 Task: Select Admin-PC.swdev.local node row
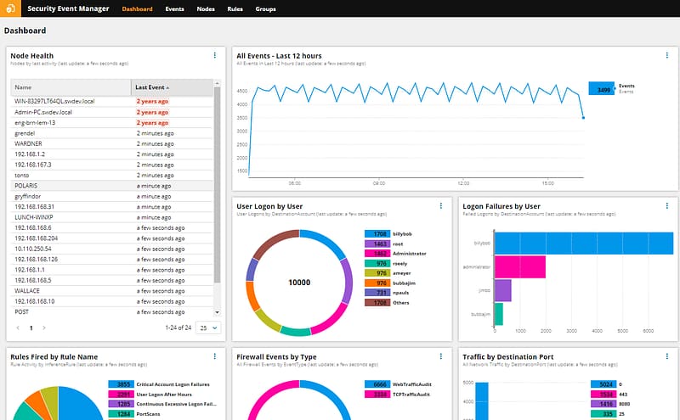click(x=112, y=112)
